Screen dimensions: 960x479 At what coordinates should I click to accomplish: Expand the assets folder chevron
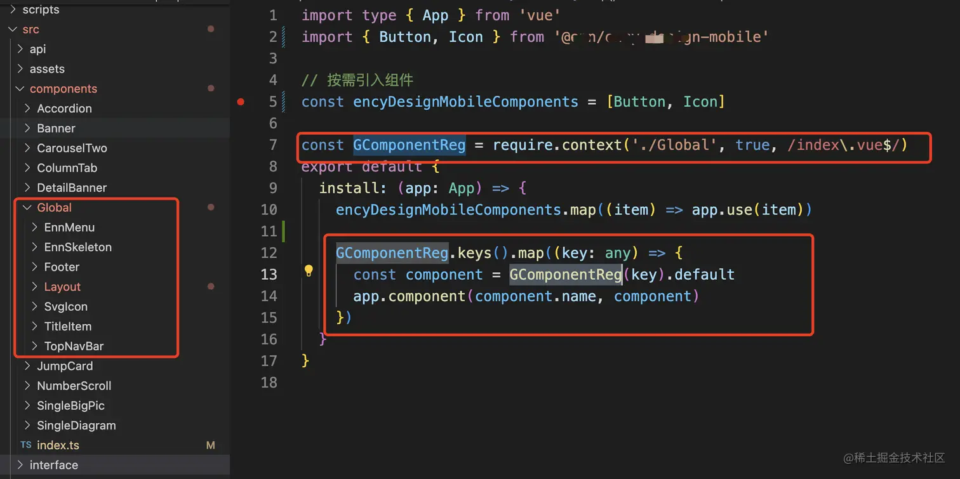click(x=20, y=69)
